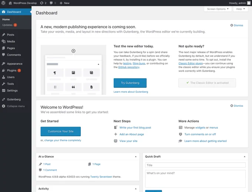The height and width of the screenshot is (192, 252).
Task: Click the graduation cap icon beside Learn more
Action: 180,141
